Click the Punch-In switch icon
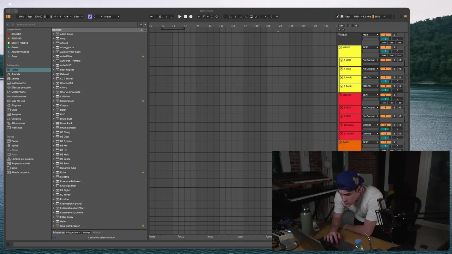This screenshot has width=452, height=254. 246,17
